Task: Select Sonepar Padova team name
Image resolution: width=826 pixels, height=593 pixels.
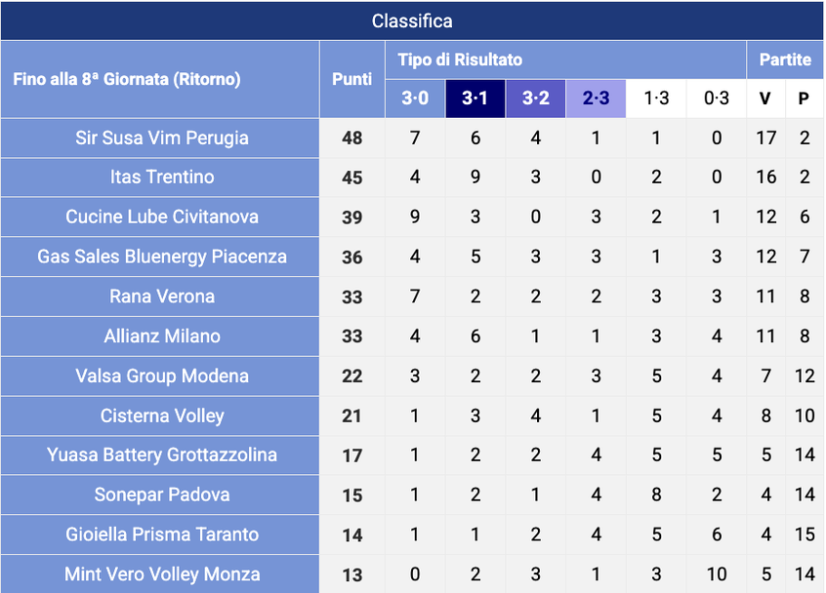Action: tap(160, 495)
